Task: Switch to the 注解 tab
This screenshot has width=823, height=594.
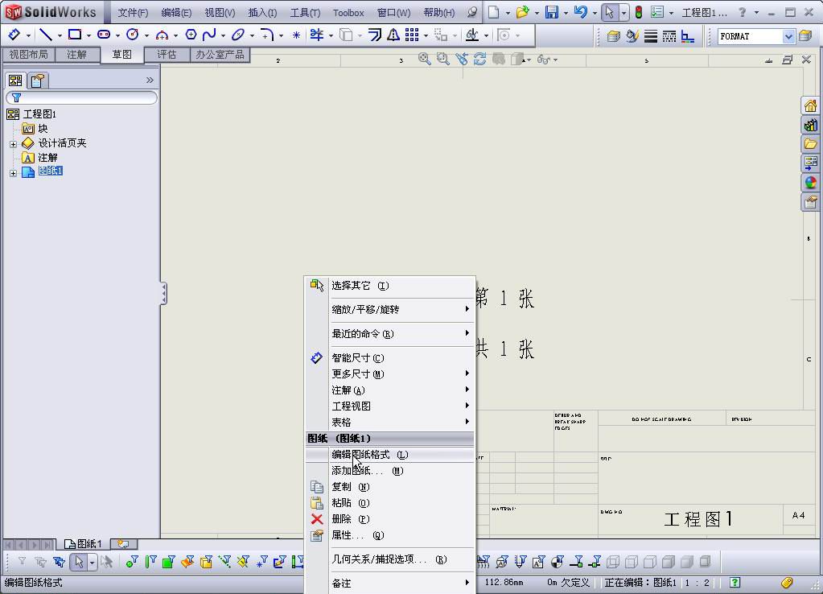Action: point(76,55)
